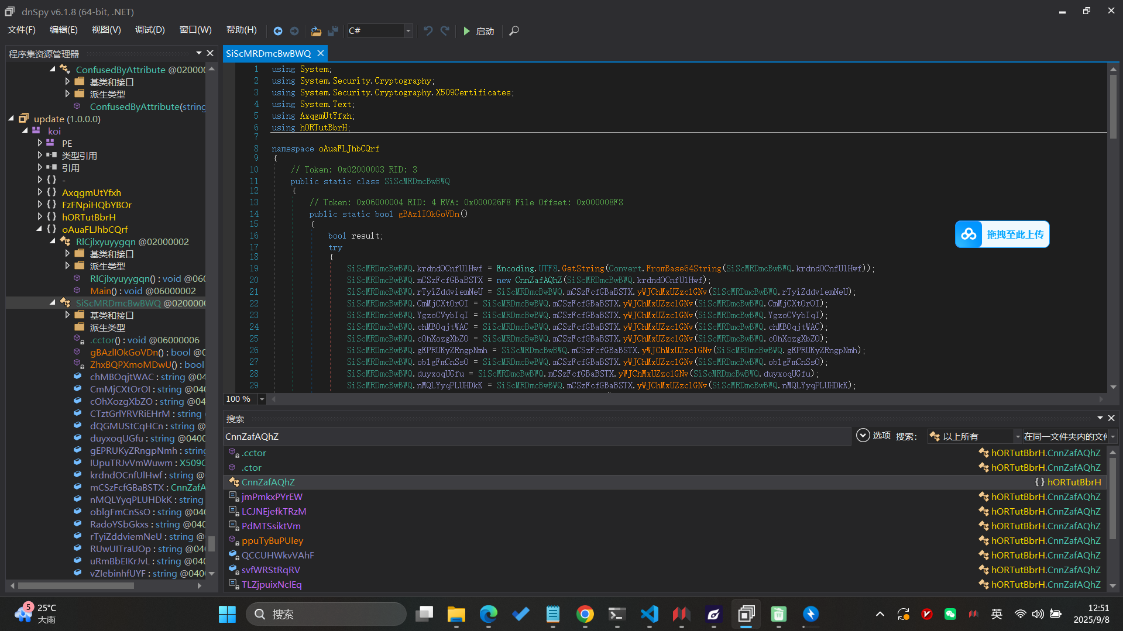Click the 拖拽至此上传 cloud upload widget

[1002, 235]
